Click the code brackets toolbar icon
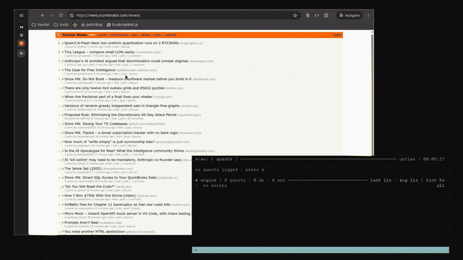463x260 pixels. (x=317, y=15)
